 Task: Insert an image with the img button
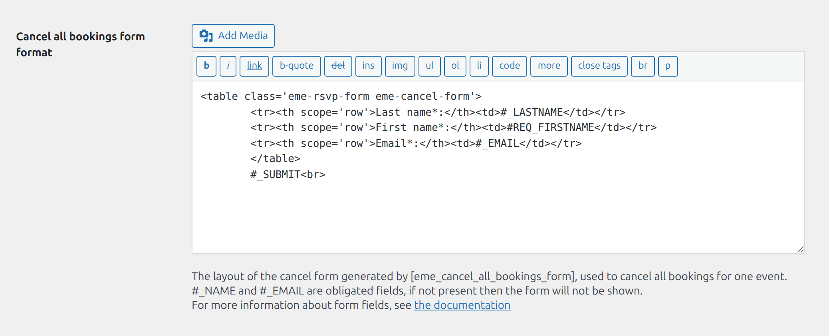tap(400, 66)
